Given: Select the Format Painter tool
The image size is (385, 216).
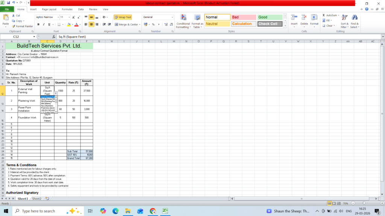Looking at the screenshot, I should click(x=22, y=26).
